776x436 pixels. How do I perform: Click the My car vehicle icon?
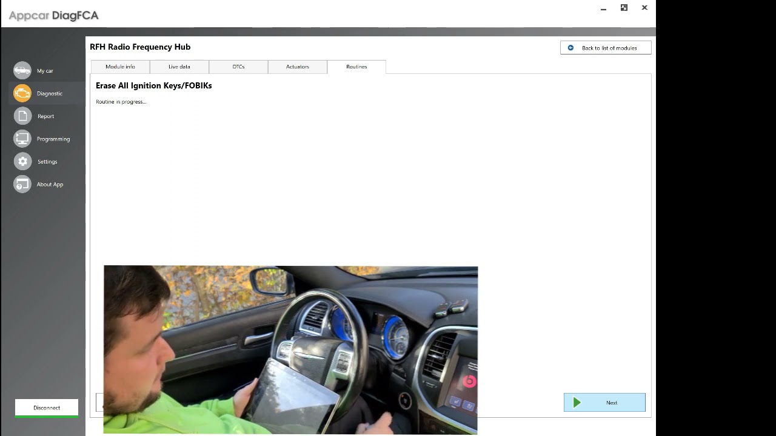(22, 71)
